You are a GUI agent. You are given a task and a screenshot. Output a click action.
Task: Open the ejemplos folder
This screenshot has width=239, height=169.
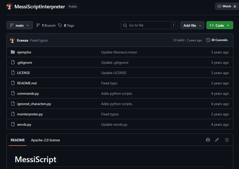[x=24, y=52]
